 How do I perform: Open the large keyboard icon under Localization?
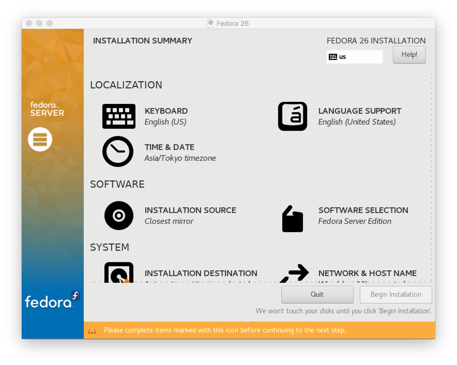pyautogui.click(x=119, y=116)
